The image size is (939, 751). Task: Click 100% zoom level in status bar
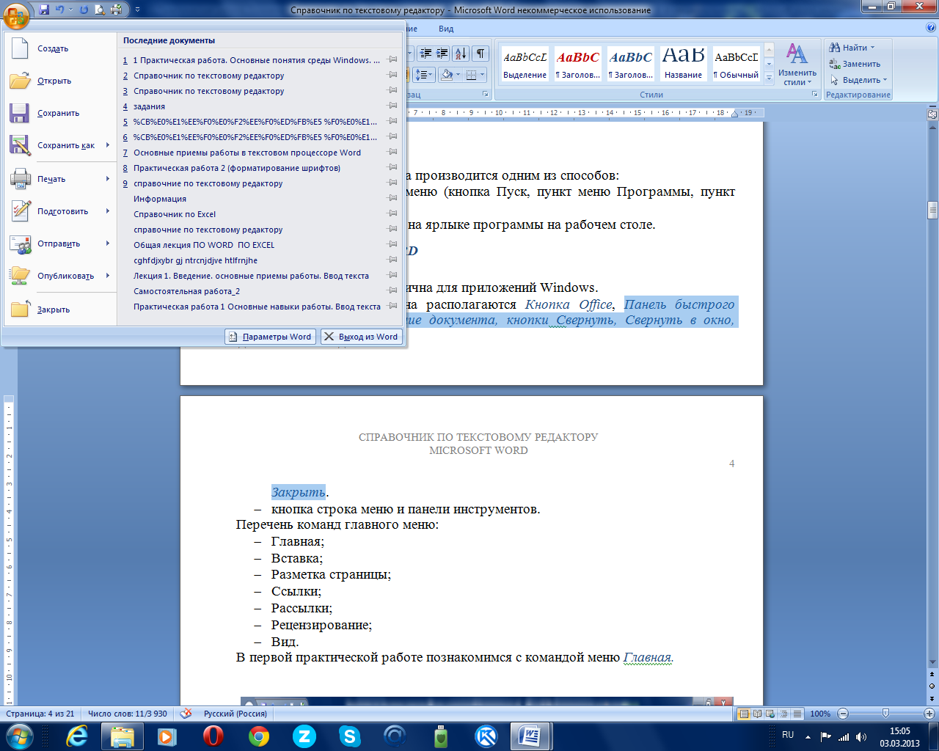[x=820, y=714]
